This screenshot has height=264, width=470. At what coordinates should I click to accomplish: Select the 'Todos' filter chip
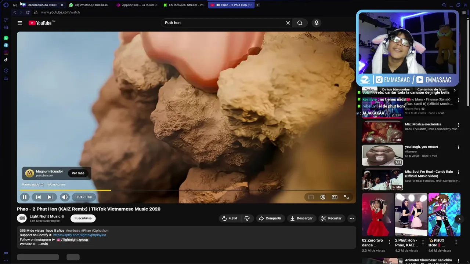click(370, 89)
